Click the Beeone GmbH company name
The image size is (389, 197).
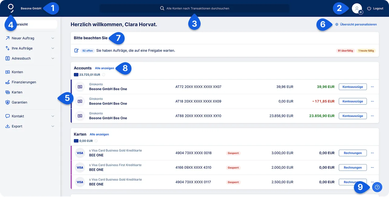[x=31, y=9]
